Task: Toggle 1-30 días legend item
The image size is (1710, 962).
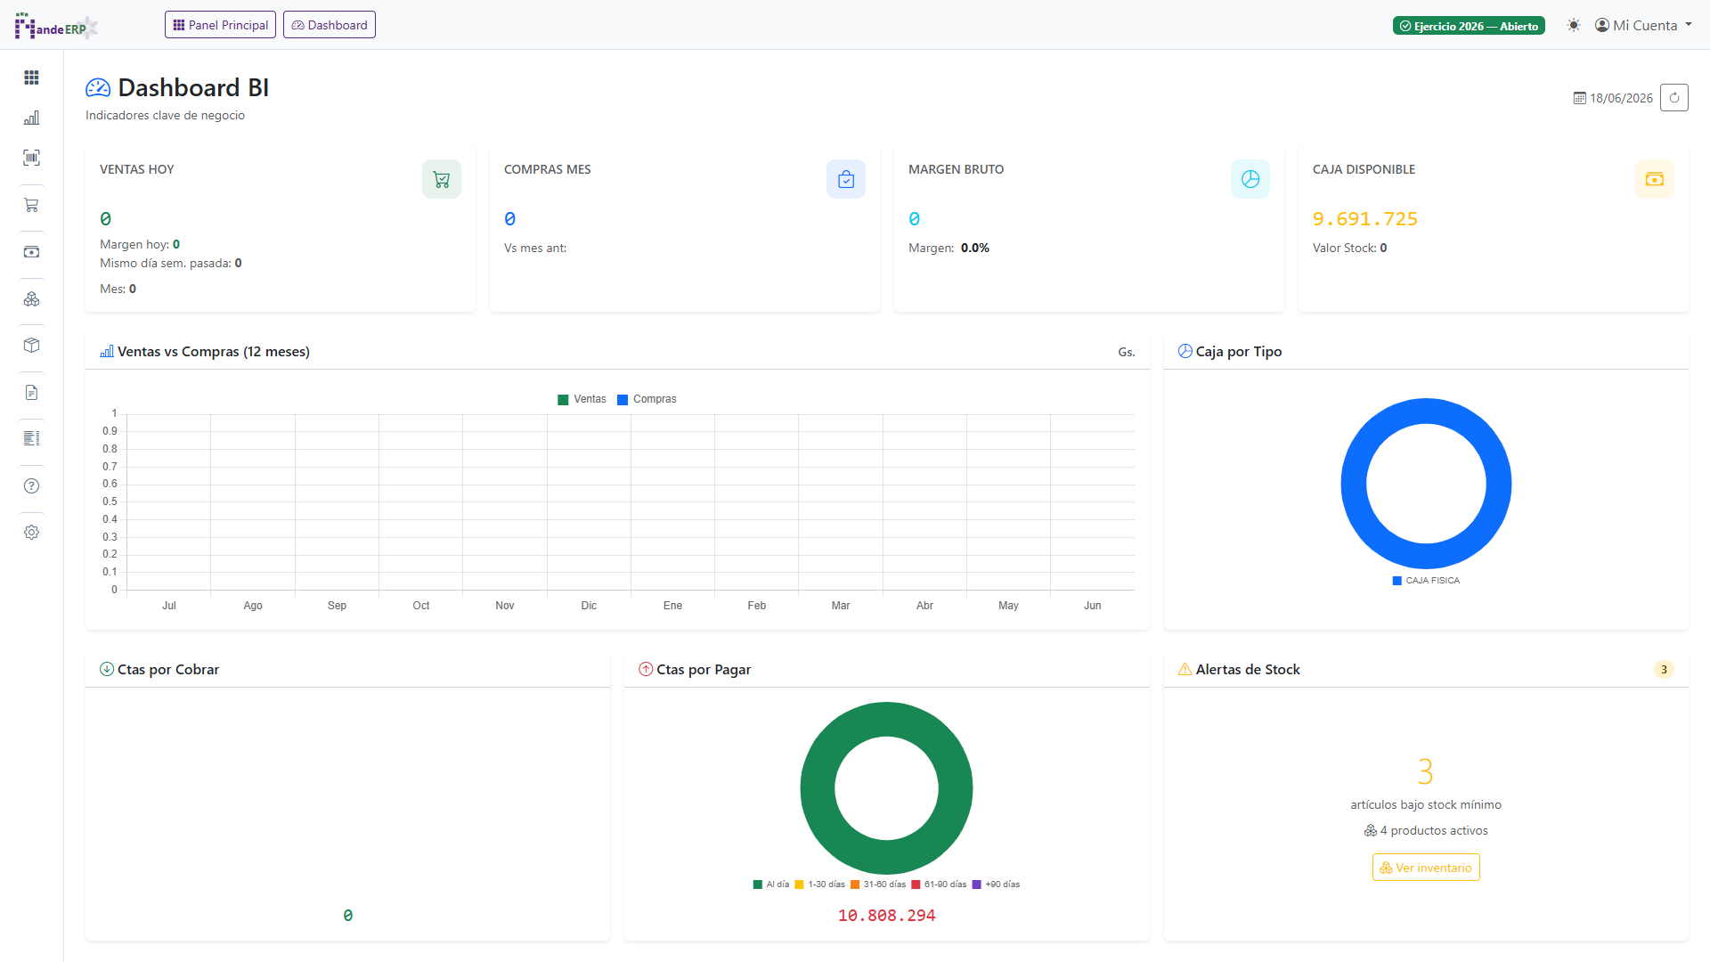Action: 819,885
